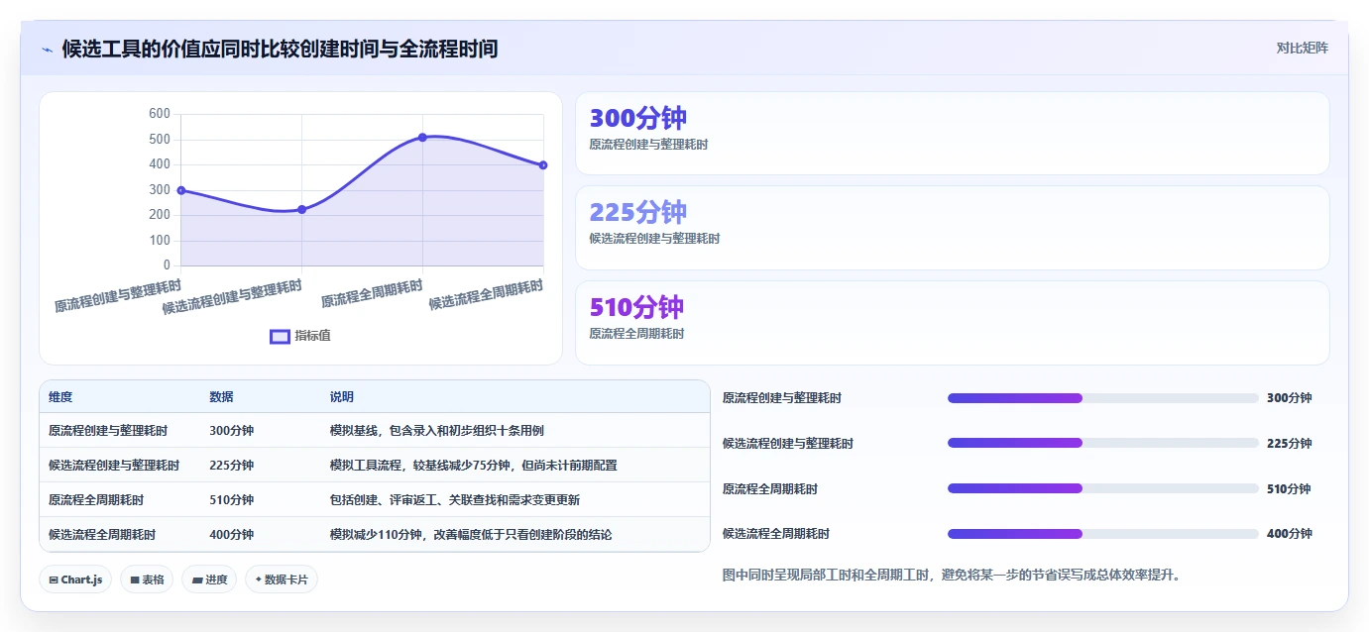Click the main title 候选工具的价值应同时比较
Image resolution: width=1369 pixels, height=632 pixels.
(x=280, y=49)
